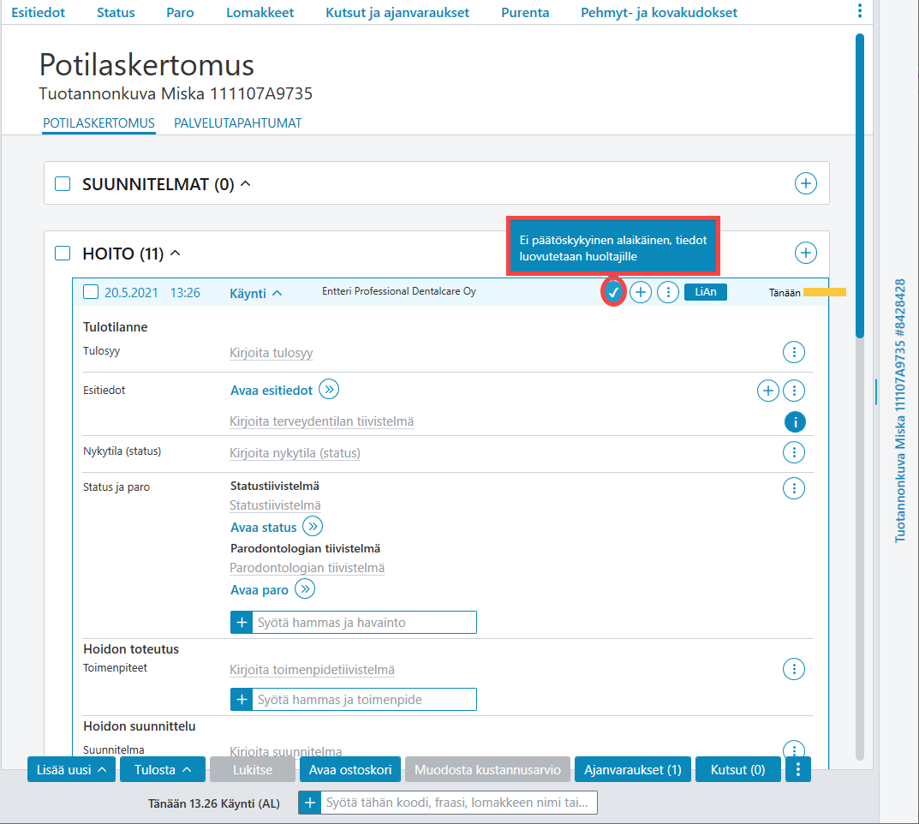Viewport: 919px width, 824px height.
Task: Open the Lisää uusi dropdown
Action: point(71,769)
